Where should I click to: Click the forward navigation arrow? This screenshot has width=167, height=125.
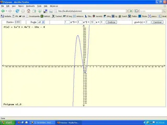click(10, 11)
